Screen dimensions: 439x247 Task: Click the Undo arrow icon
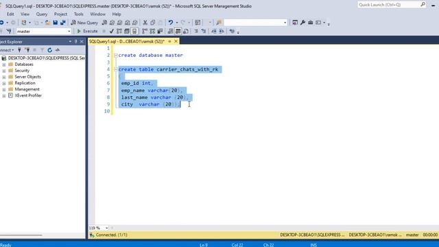tap(170, 23)
